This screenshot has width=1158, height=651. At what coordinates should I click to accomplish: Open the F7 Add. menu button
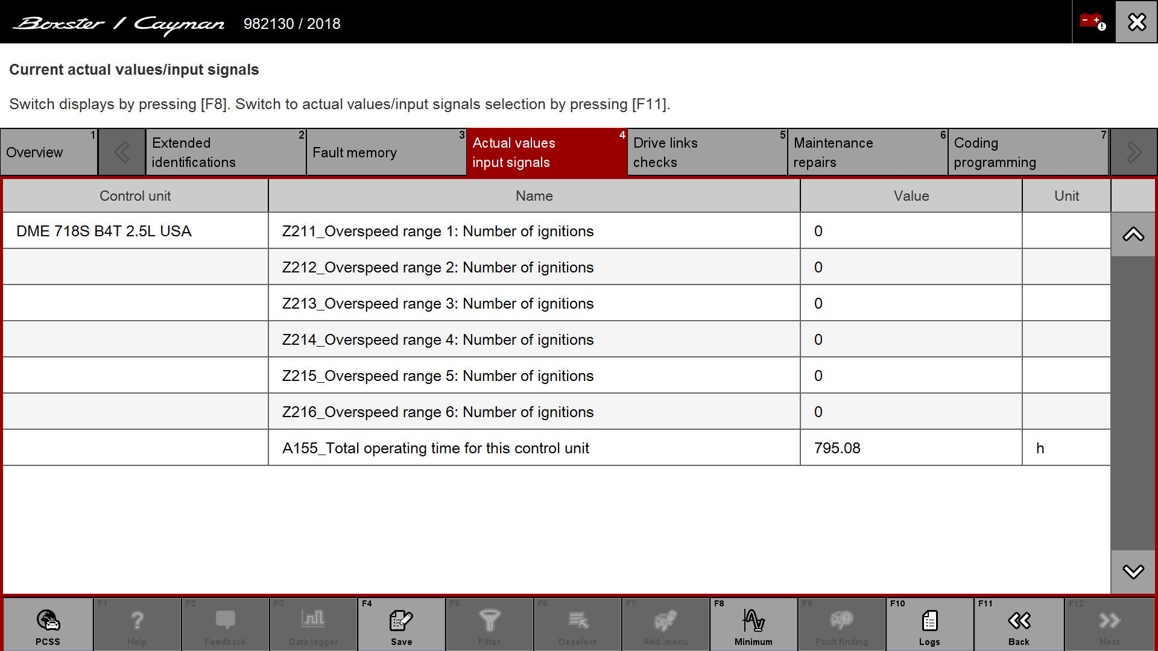(665, 624)
